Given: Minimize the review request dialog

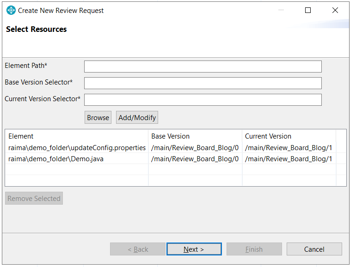Looking at the screenshot, I should click(x=281, y=10).
